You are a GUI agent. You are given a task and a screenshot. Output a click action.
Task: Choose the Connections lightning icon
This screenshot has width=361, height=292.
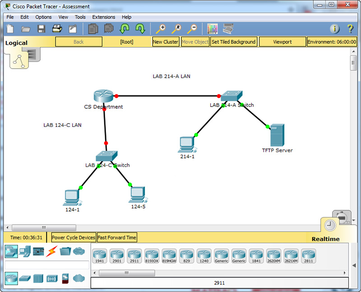tap(51, 251)
